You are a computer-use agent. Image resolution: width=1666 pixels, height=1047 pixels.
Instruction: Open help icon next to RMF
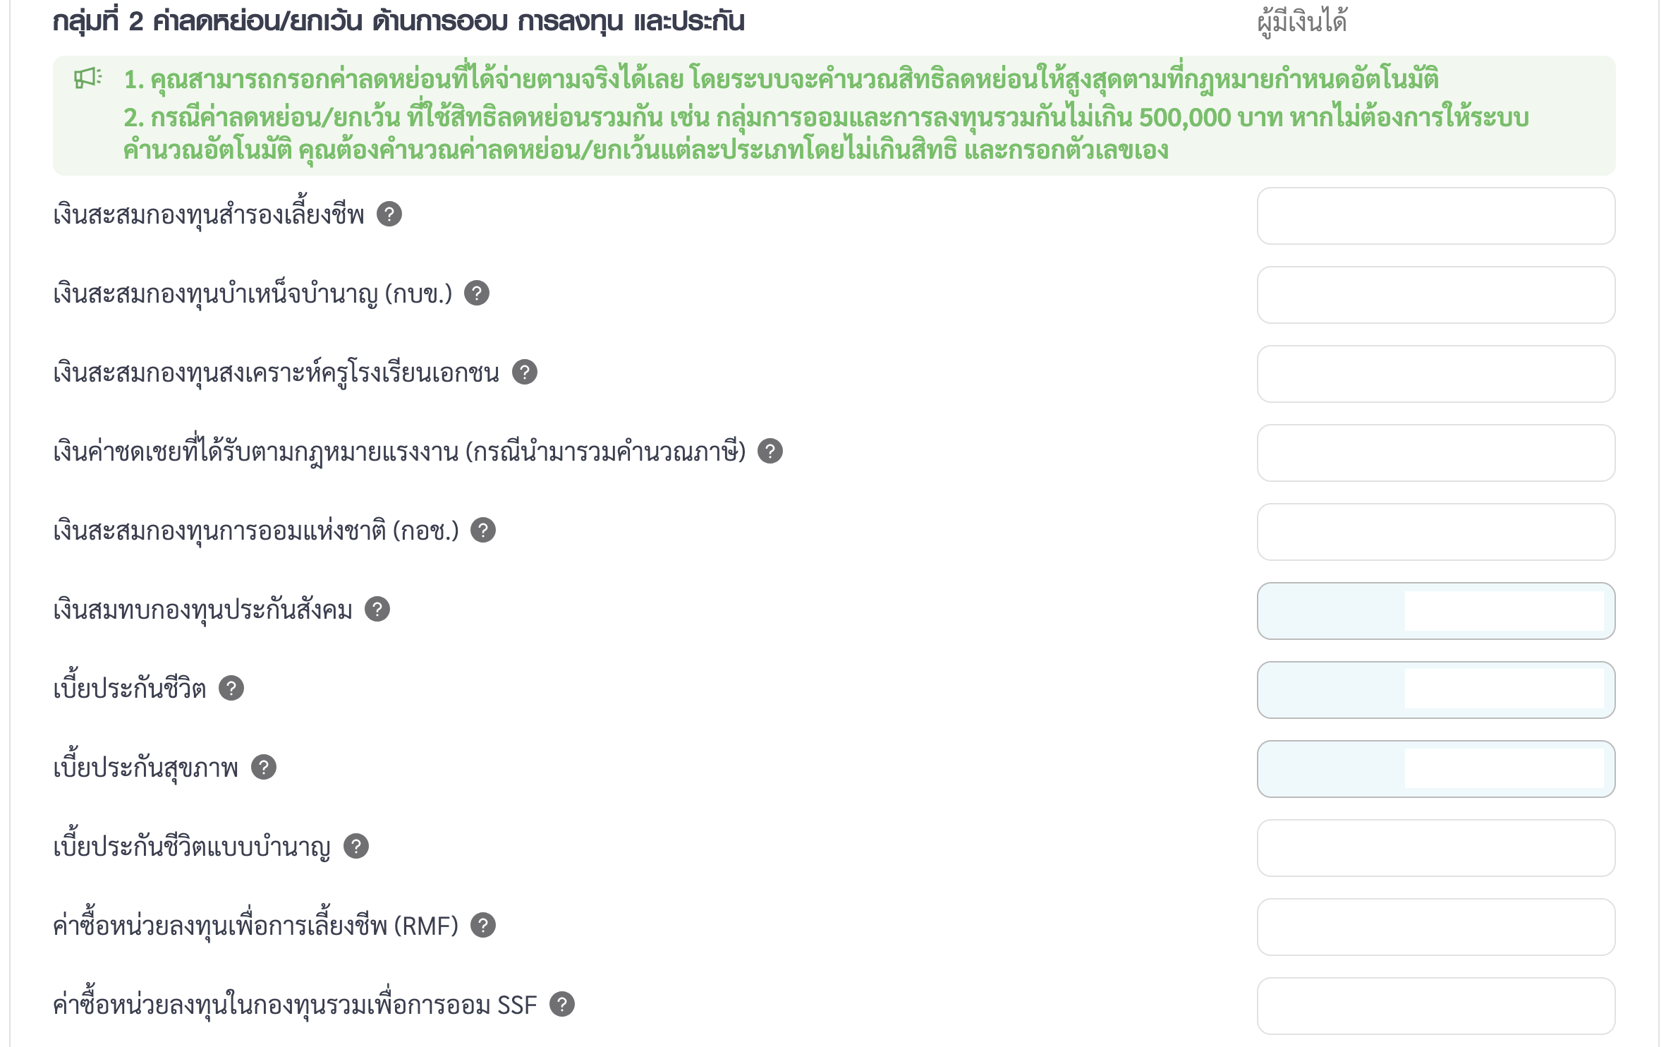pos(483,925)
